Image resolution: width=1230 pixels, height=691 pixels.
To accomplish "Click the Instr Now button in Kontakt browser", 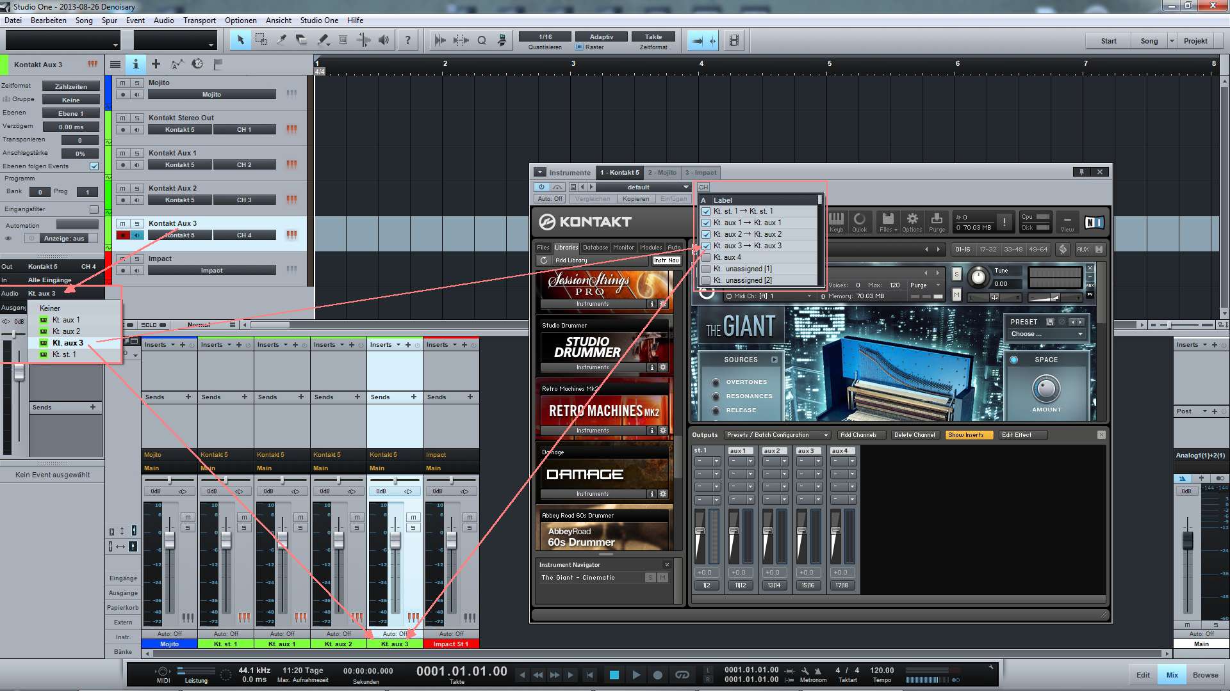I will click(x=666, y=259).
